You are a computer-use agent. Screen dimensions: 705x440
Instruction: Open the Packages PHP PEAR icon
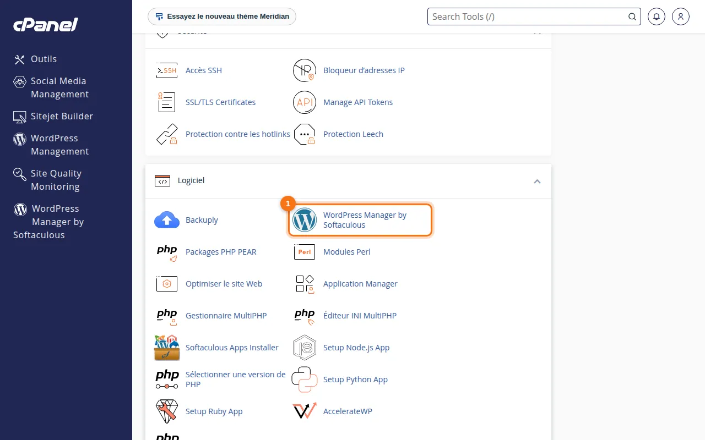point(167,252)
